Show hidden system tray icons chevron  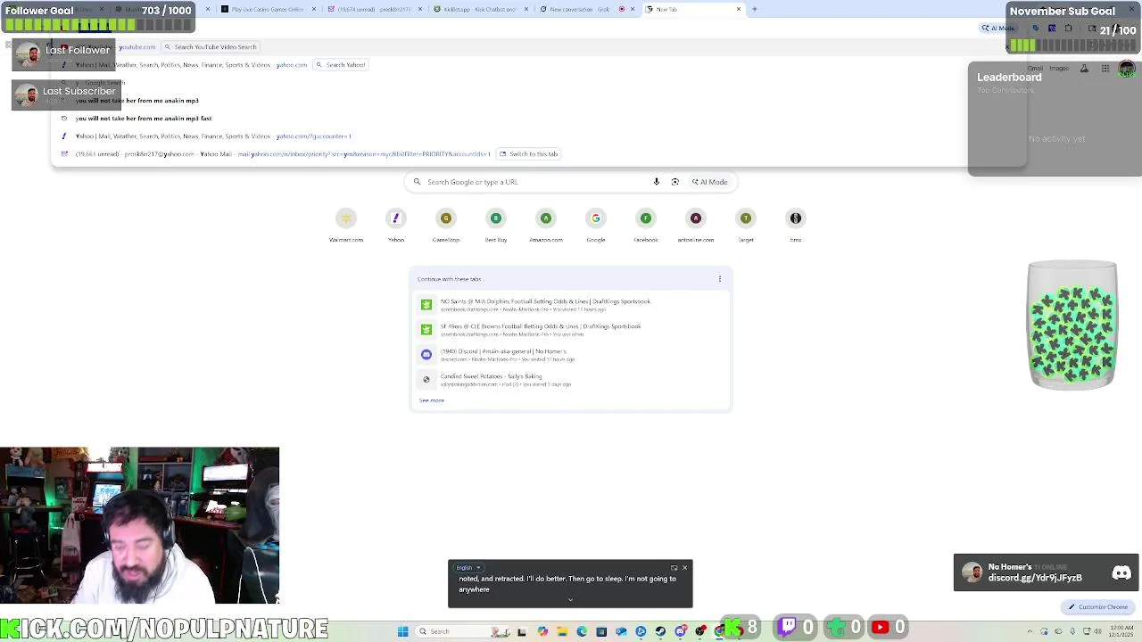pyautogui.click(x=1030, y=631)
